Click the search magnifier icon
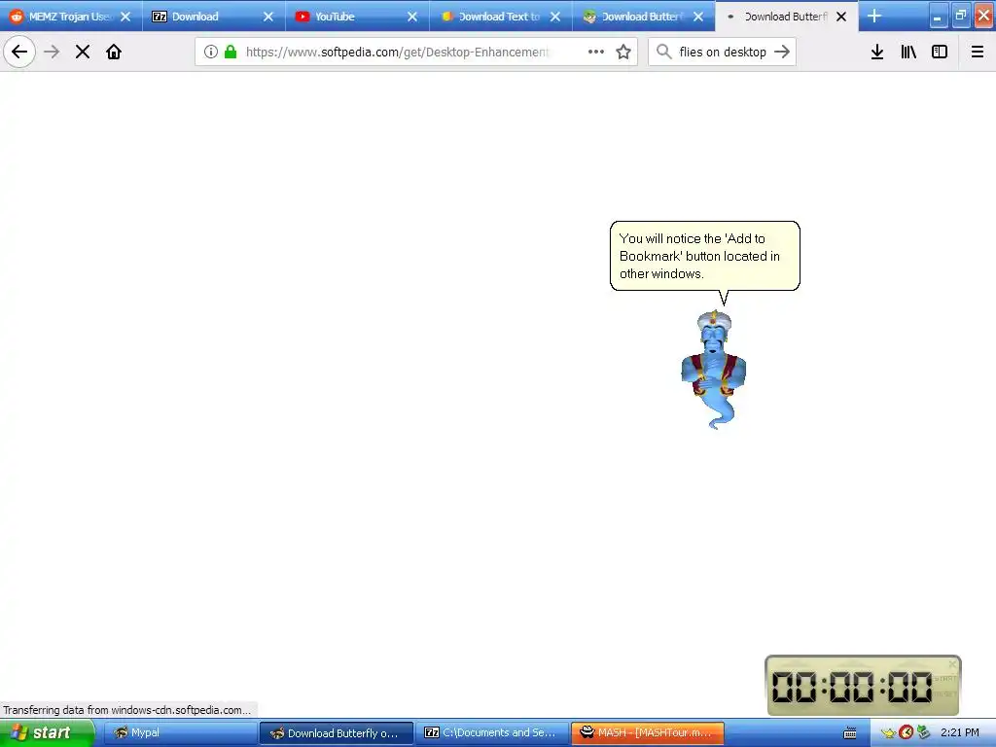This screenshot has height=747, width=996. pos(663,52)
